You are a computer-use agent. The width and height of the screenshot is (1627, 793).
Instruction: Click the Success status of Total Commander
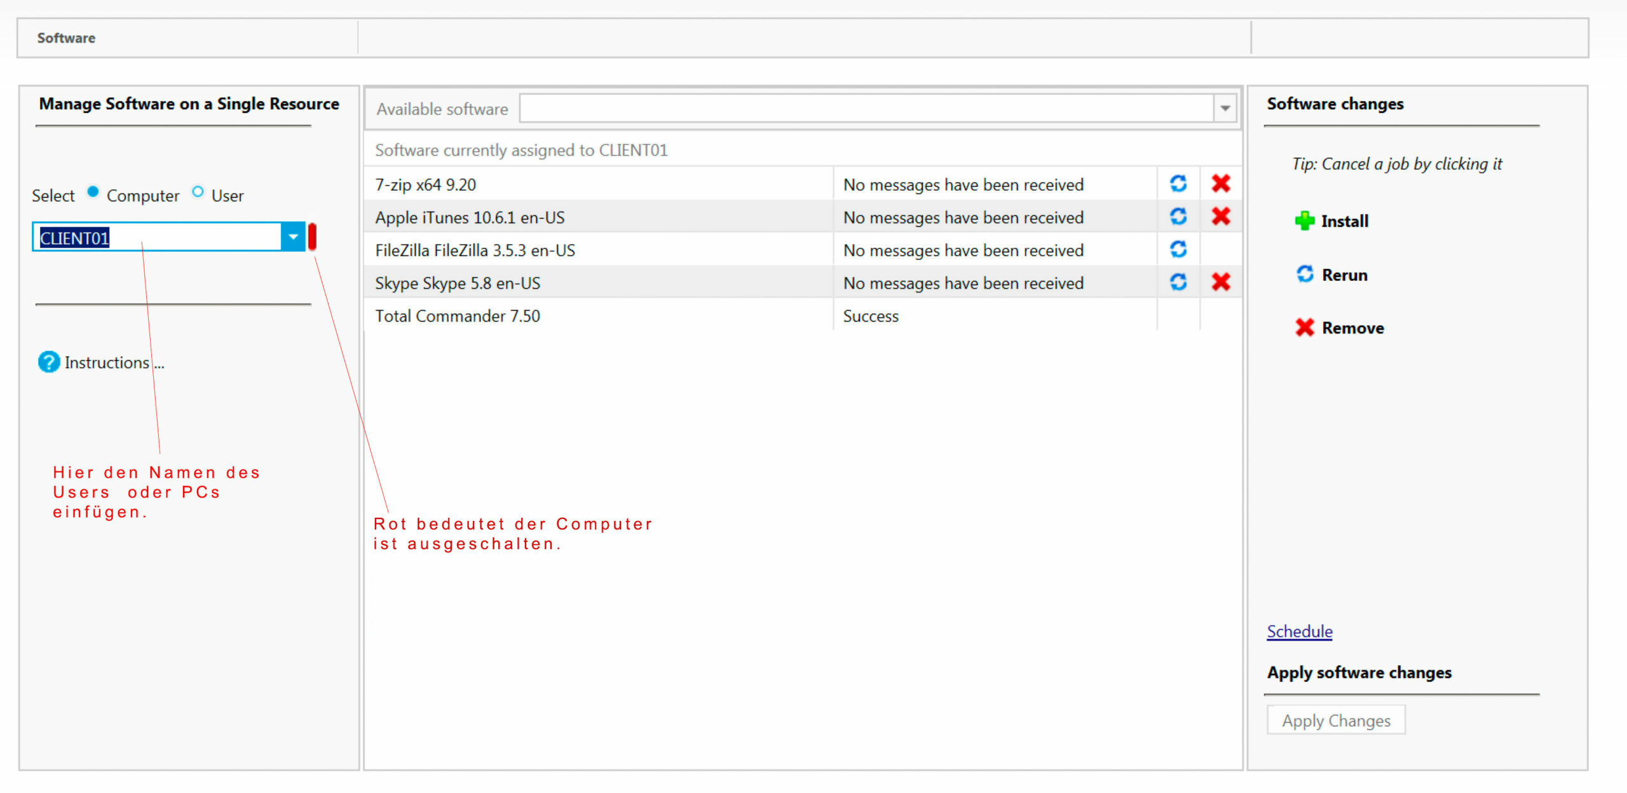(871, 316)
